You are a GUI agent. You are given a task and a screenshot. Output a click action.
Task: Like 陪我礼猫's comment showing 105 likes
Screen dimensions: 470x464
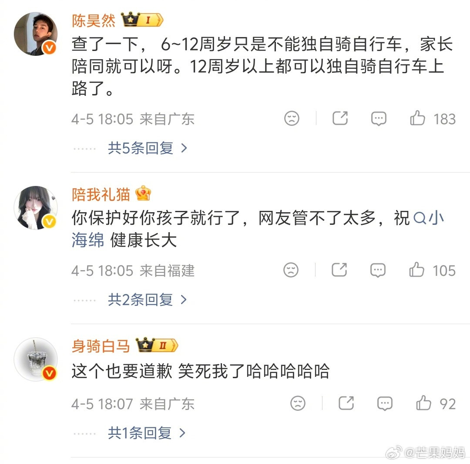coord(416,270)
